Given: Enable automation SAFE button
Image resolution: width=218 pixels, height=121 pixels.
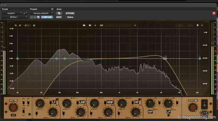Looking at the screenshot, I should coord(59,17).
